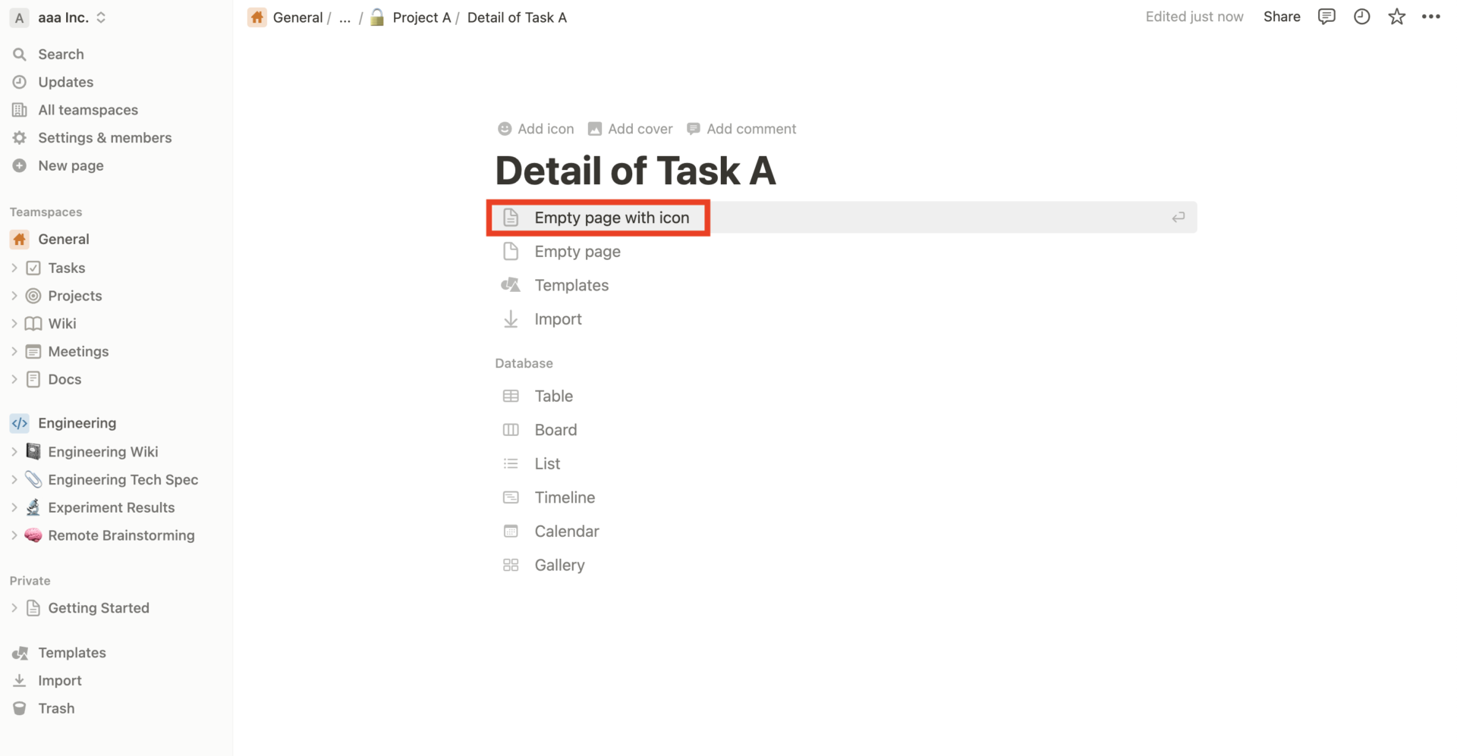Open Search from the sidebar
1457x756 pixels.
(61, 54)
